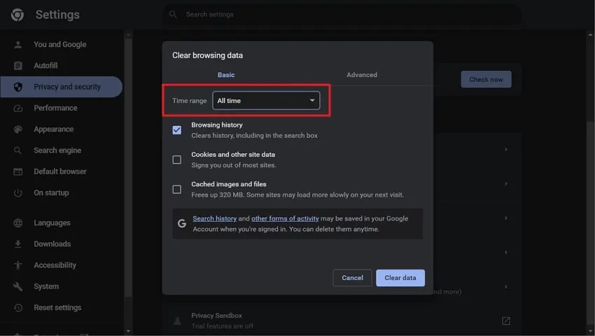Click the Downloads arrow icon in sidebar
The width and height of the screenshot is (595, 336).
pyautogui.click(x=18, y=244)
